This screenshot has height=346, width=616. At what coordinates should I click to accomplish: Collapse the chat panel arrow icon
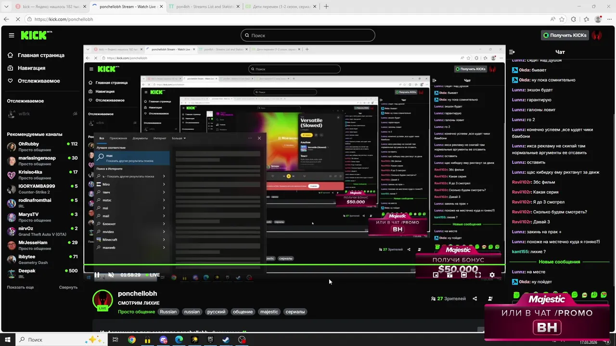[x=512, y=52]
